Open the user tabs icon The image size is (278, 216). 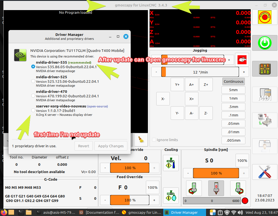265,146
